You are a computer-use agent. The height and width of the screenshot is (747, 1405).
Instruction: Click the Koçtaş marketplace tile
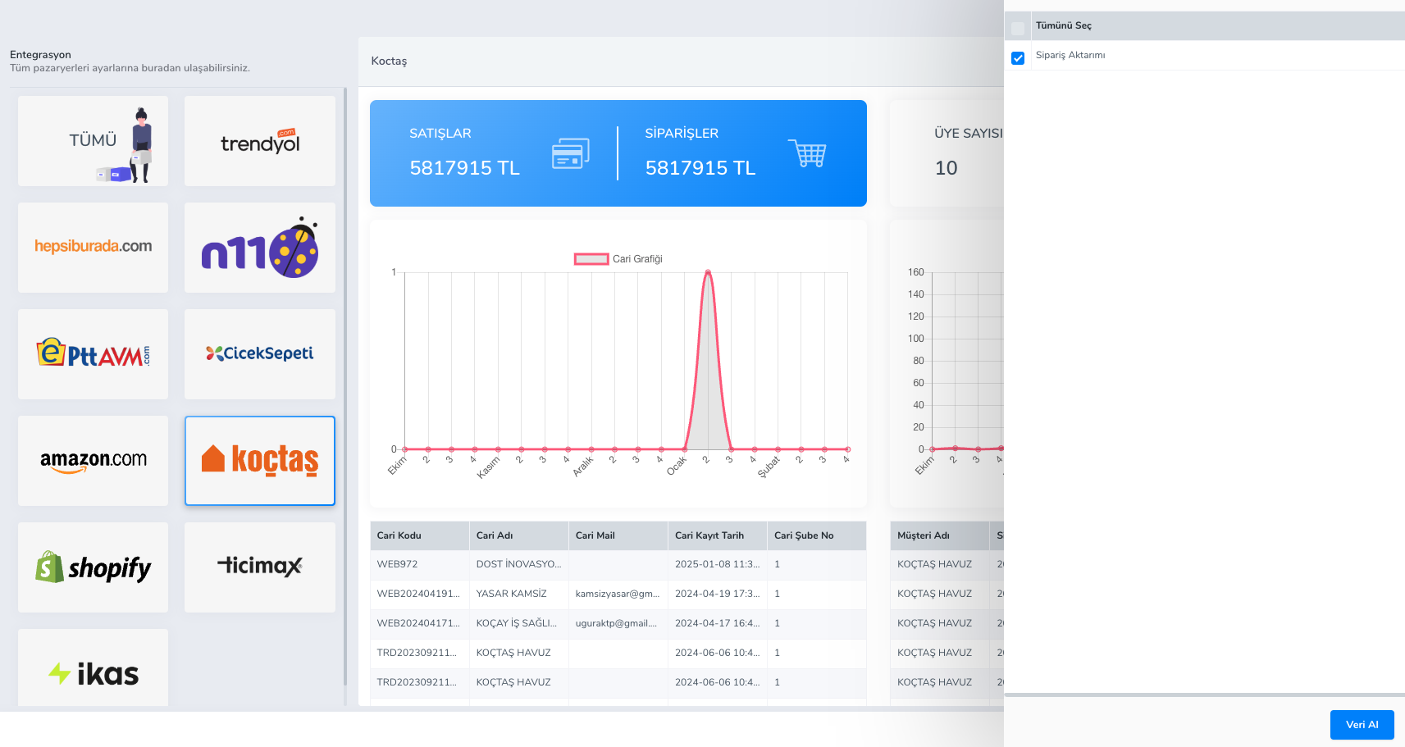click(259, 461)
